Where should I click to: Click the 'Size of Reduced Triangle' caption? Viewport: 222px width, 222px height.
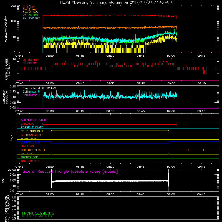pyautogui.click(x=70, y=171)
